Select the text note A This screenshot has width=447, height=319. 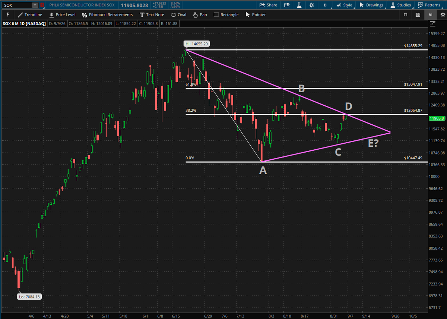pos(263,170)
